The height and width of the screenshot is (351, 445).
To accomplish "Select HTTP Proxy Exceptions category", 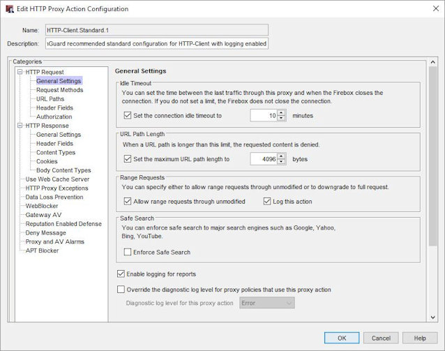I will [x=56, y=188].
